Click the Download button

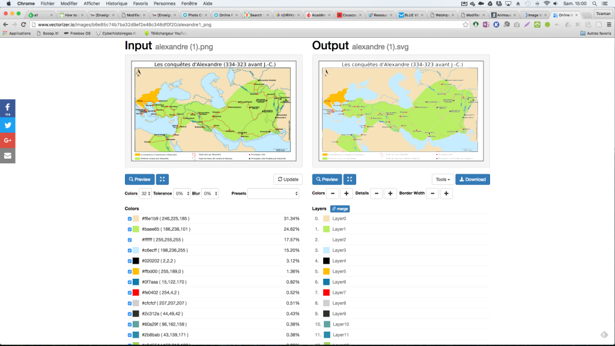pos(472,179)
